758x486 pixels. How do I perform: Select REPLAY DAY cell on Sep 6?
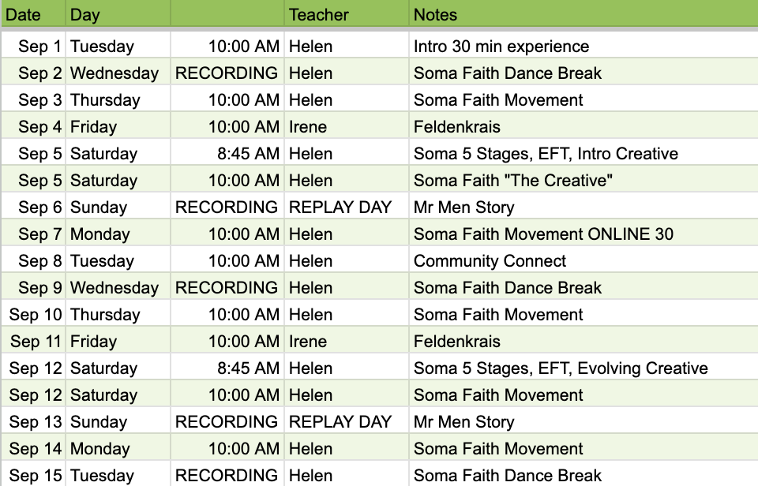[x=347, y=207]
